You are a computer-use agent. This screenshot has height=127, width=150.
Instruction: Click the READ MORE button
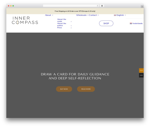click(x=86, y=89)
